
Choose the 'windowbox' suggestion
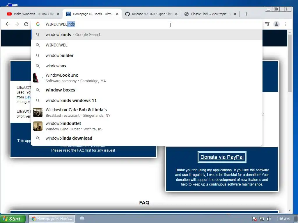coord(147,66)
